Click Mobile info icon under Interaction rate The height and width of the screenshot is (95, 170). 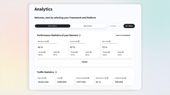[x=59, y=52]
